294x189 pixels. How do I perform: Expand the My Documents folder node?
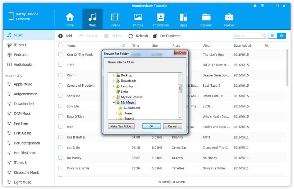click(x=114, y=97)
